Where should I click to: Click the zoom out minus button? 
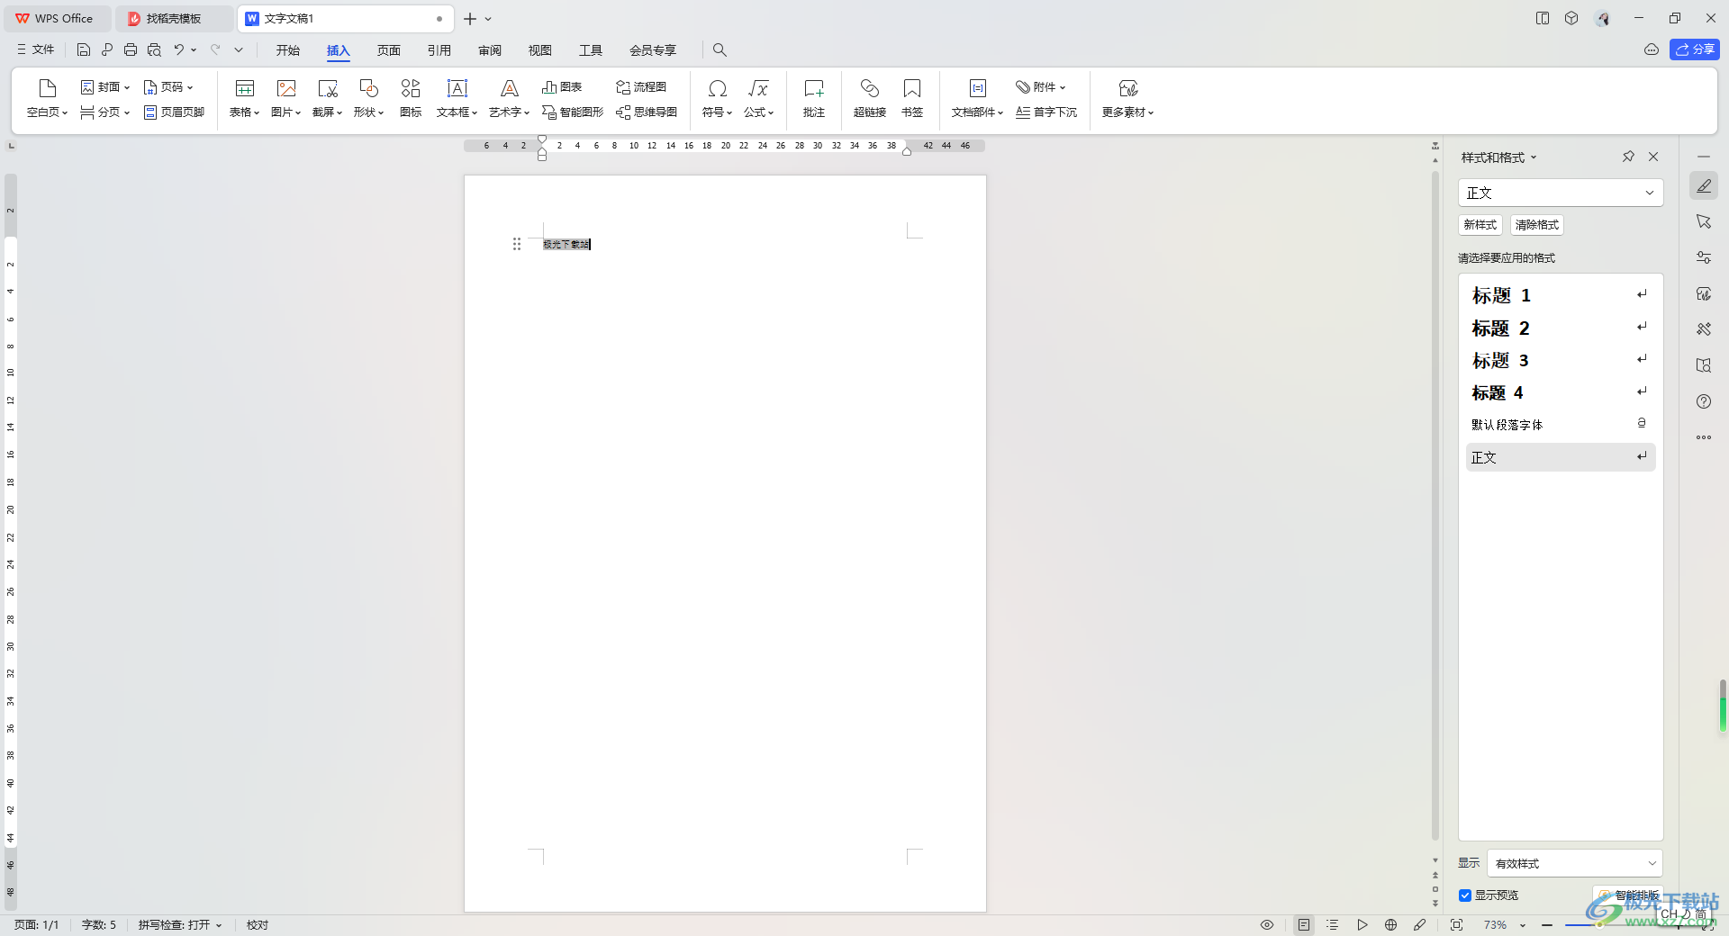point(1547,925)
